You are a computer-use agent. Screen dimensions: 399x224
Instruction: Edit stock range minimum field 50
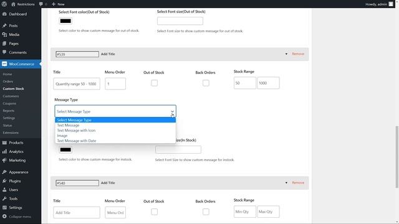pos(245,83)
